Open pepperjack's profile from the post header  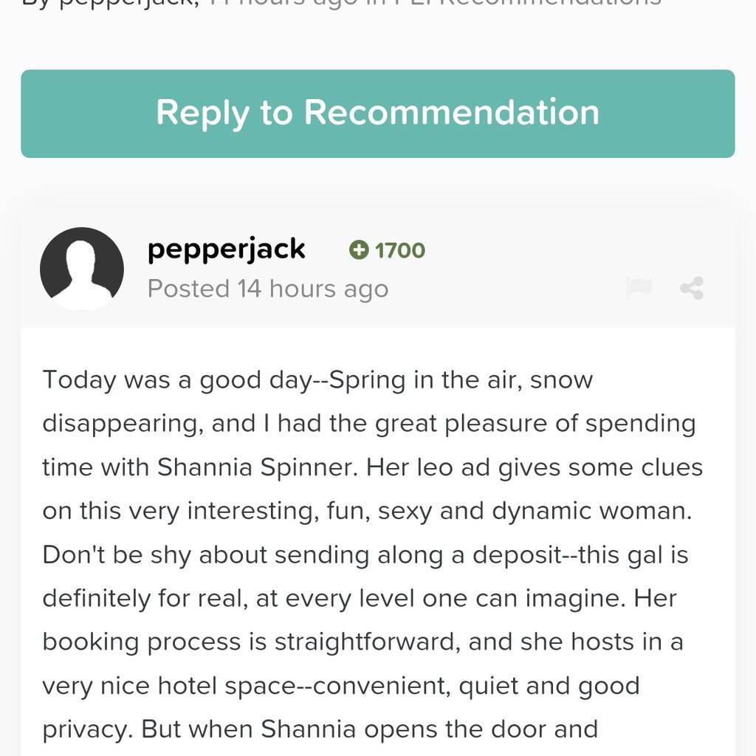(226, 249)
